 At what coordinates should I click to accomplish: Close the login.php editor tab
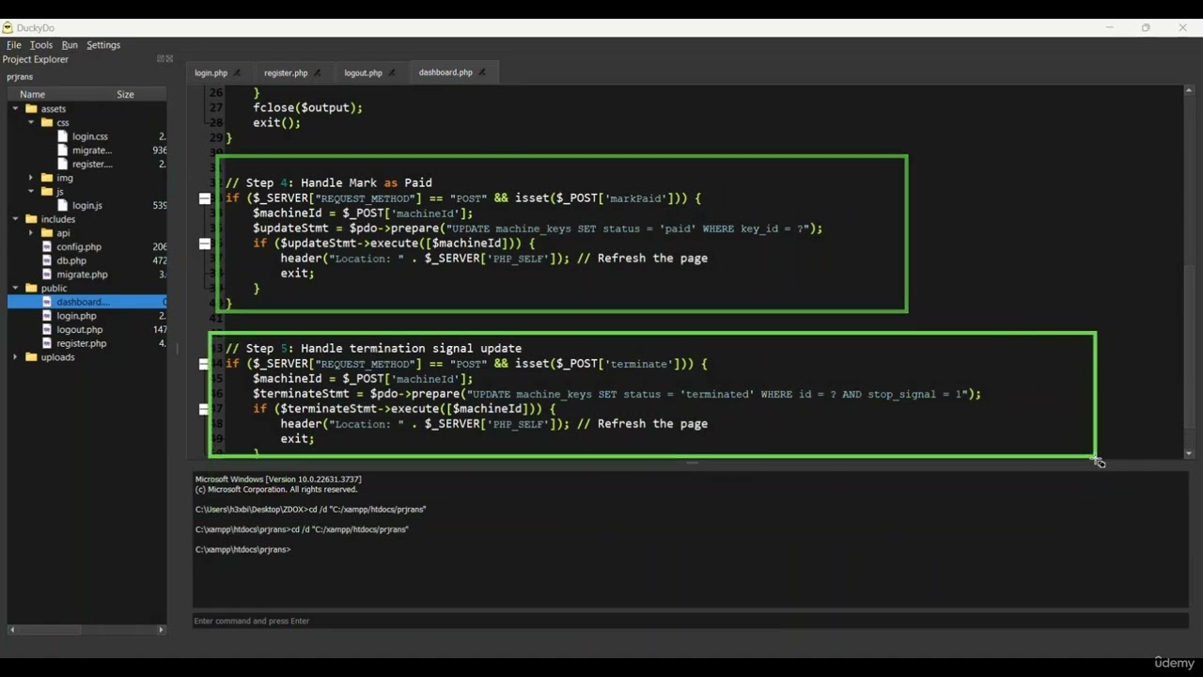(237, 72)
